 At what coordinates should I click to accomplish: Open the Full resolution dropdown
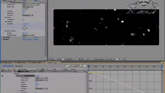coord(85,59)
